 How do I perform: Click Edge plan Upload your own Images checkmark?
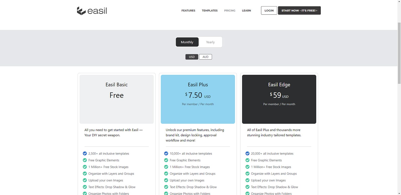click(247, 180)
